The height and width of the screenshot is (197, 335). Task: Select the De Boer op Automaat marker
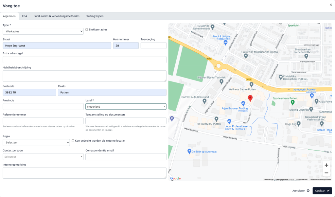pos(189,151)
